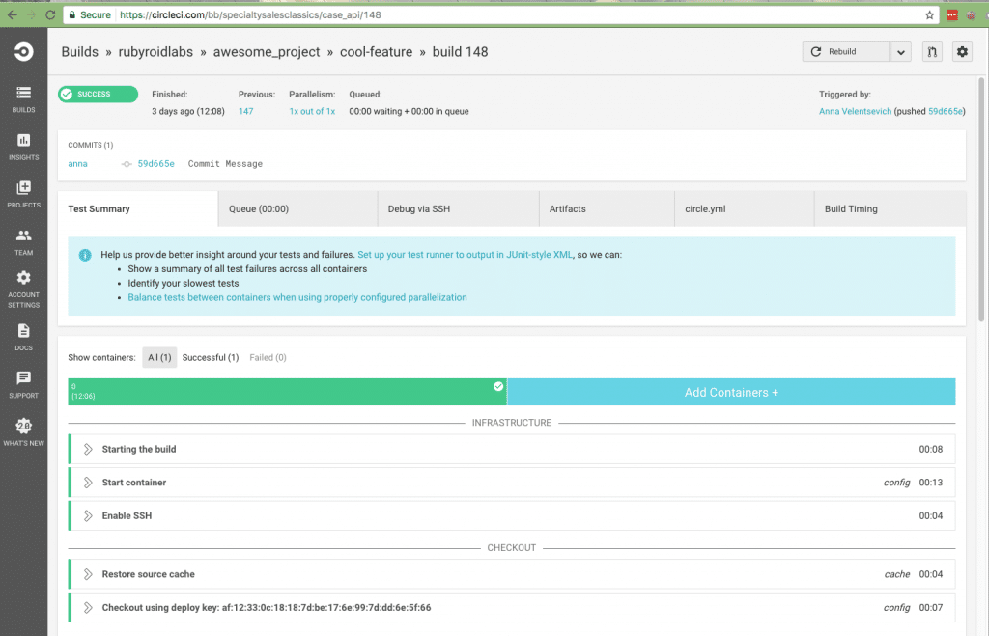Switch to the Debug via SSH tab
989x636 pixels.
pos(458,209)
